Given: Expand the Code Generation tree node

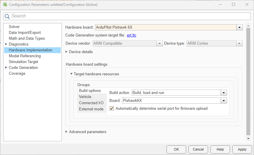Looking at the screenshot, I should (x=6, y=67).
